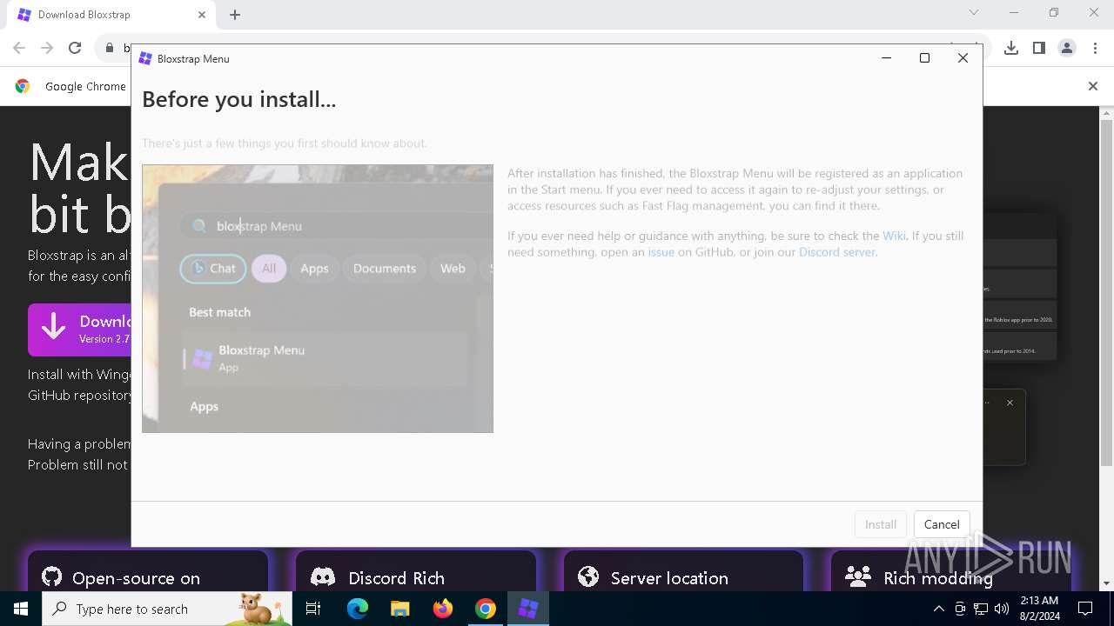Switch to Chrome in taskbar

pos(485,609)
